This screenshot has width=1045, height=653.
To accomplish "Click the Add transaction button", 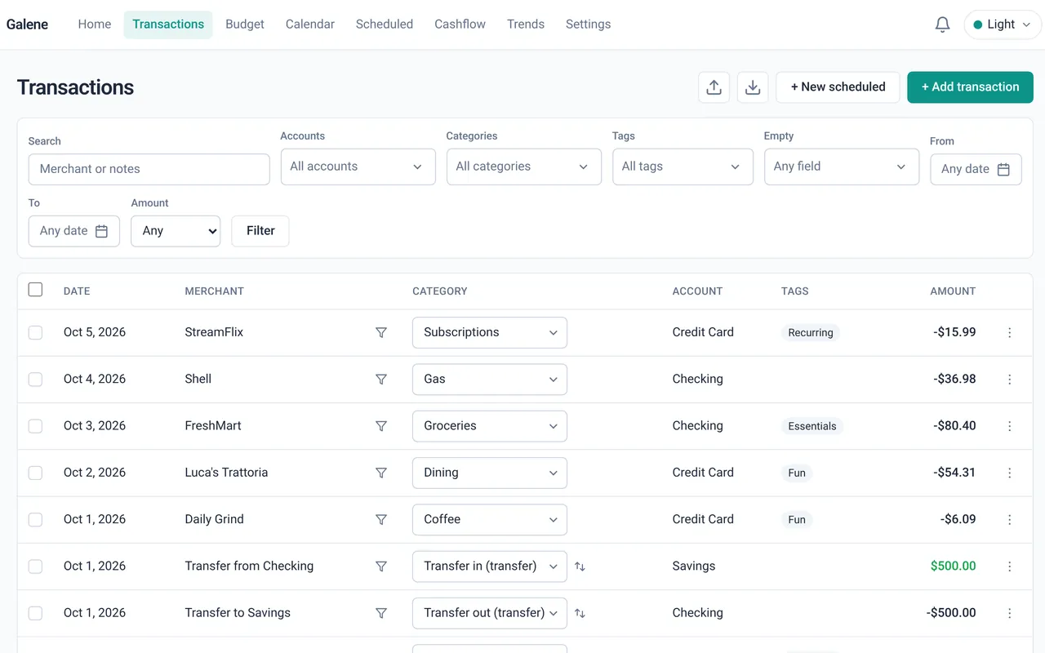I will point(970,87).
